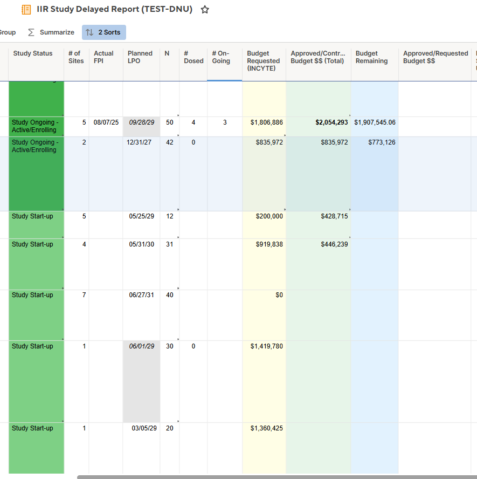This screenshot has height=479, width=477.
Task: Click the grayed Planned LPO cell 06/01/29
Action: [141, 381]
